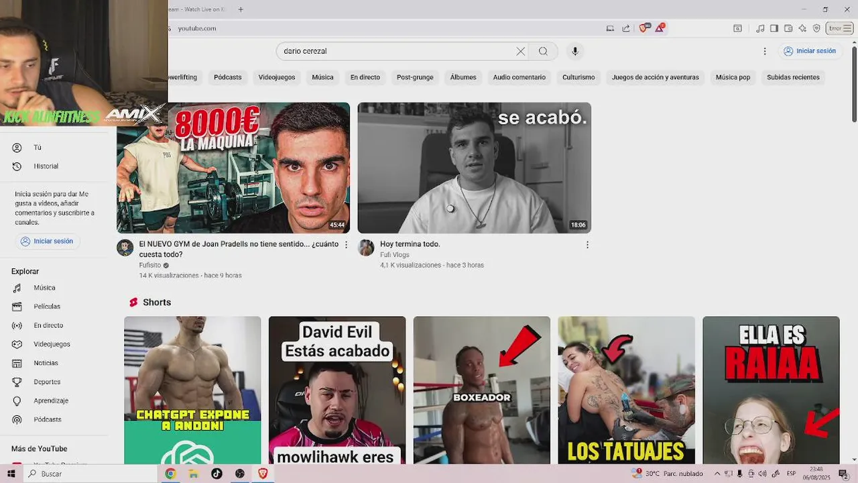Open TikTok from the taskbar
This screenshot has height=483, width=858.
pos(217,474)
